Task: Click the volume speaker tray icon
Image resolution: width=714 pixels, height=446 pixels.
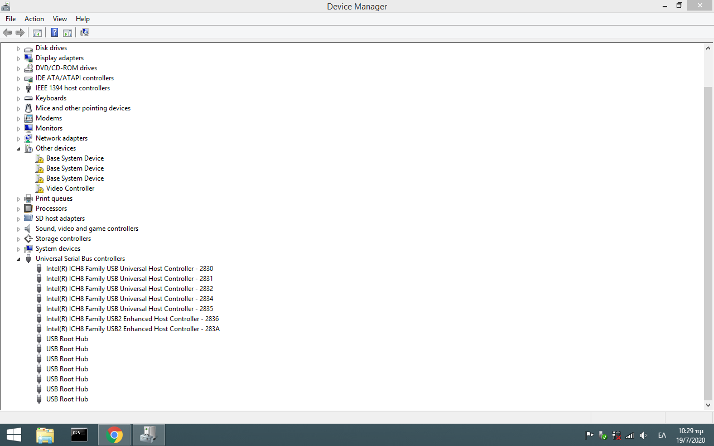Action: tap(643, 435)
